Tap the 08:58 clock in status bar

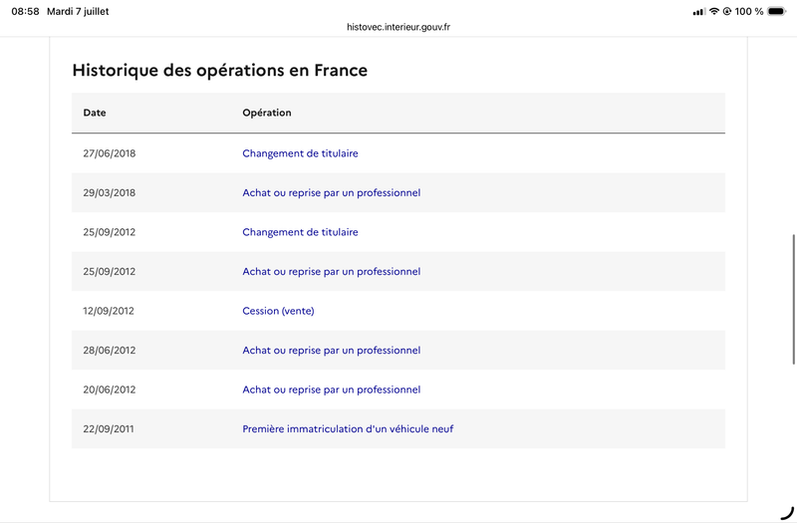pos(25,11)
